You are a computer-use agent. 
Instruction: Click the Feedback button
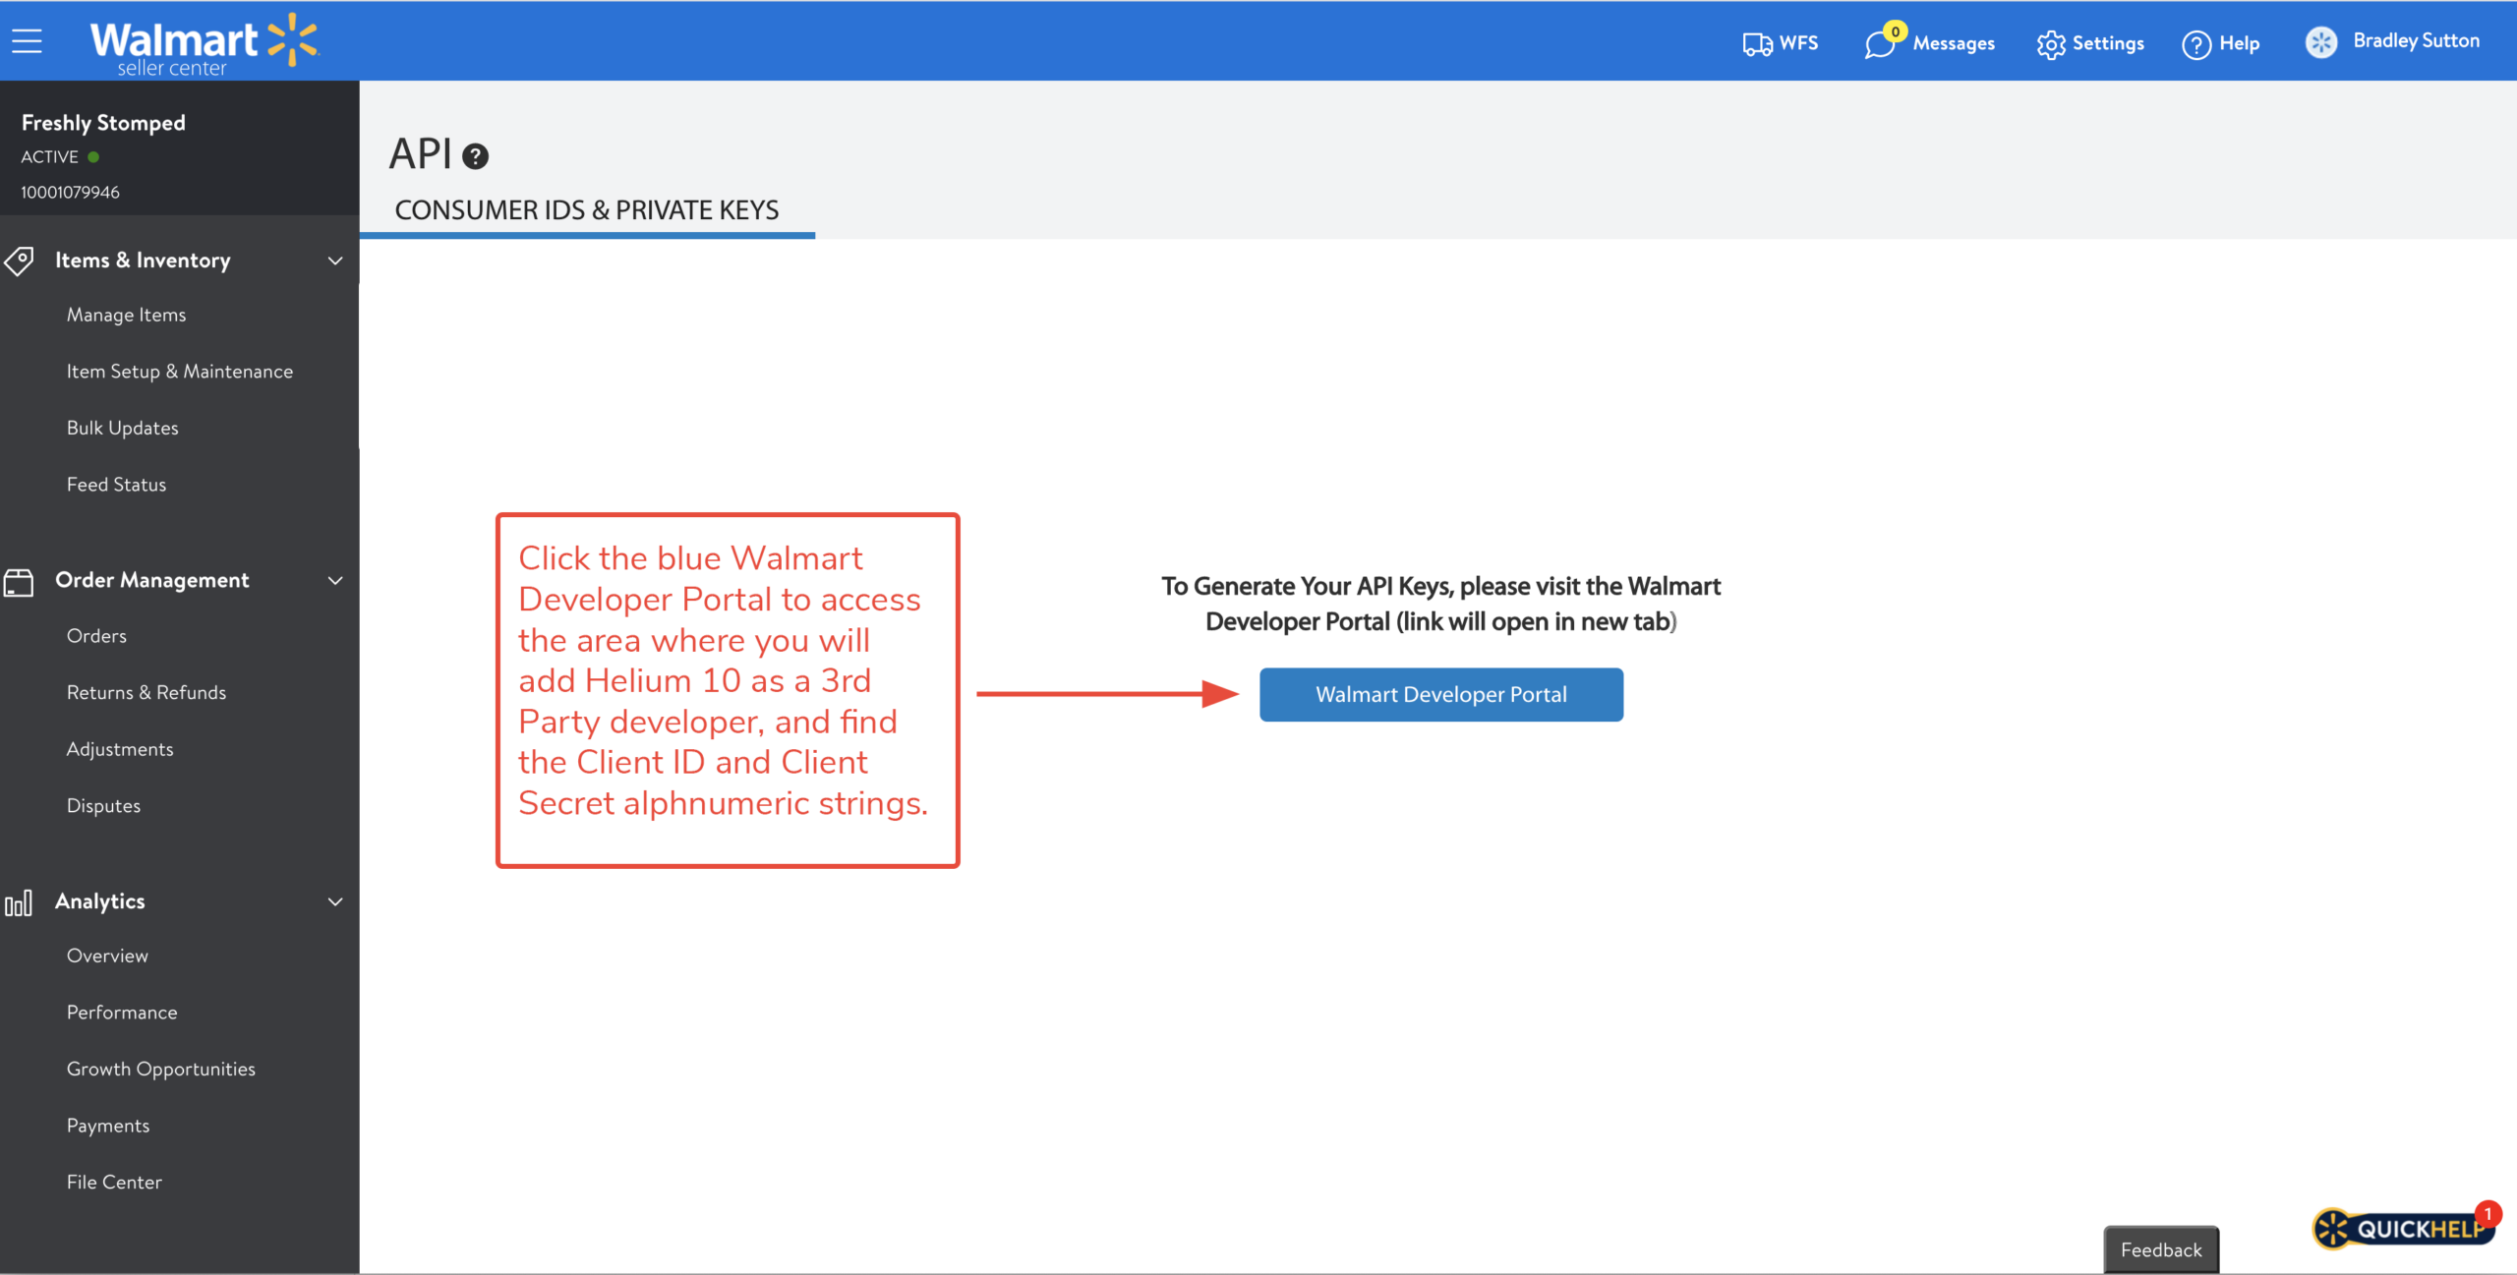pos(2160,1249)
